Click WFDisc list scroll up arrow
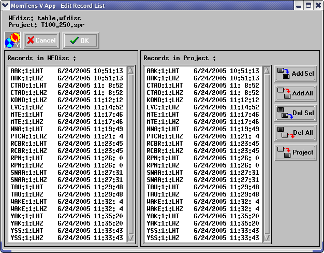The width and height of the screenshot is (324, 253). tap(130, 71)
